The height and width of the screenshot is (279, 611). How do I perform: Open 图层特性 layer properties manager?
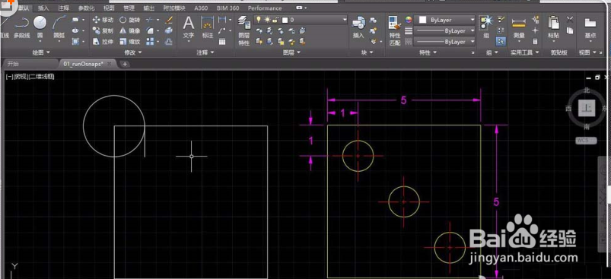[x=244, y=31]
